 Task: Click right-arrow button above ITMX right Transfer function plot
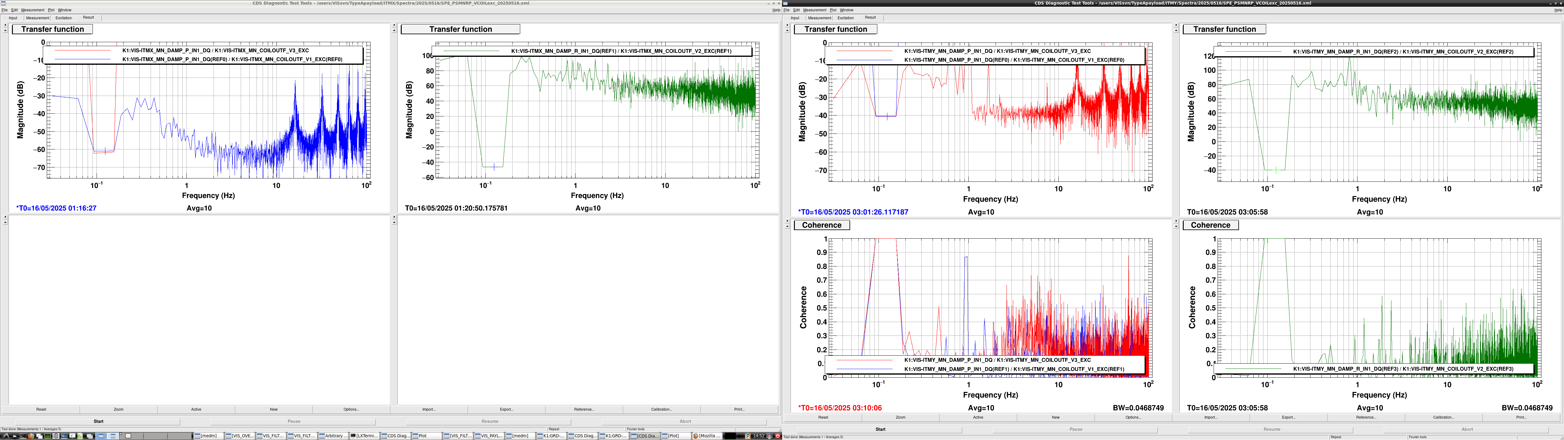coord(394,25)
